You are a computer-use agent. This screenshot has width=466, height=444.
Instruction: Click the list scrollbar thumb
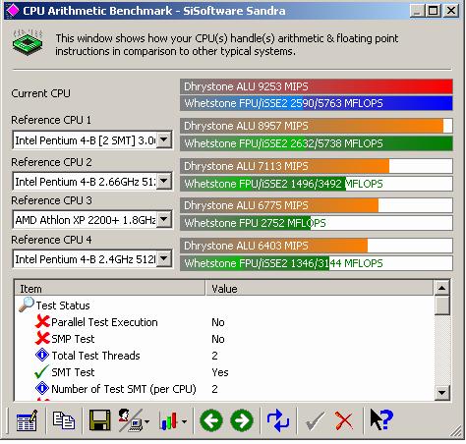(x=441, y=305)
